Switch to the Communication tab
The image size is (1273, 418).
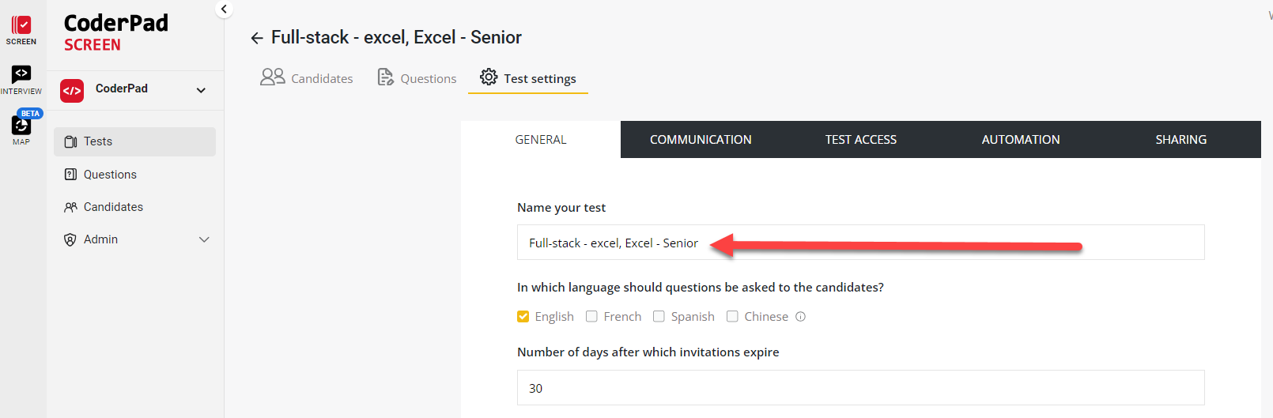click(701, 140)
